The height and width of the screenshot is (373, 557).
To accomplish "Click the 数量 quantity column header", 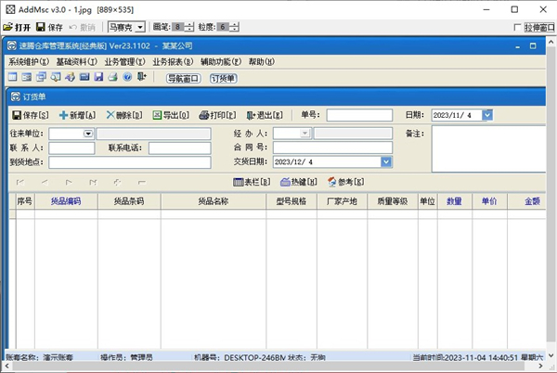I will point(454,201).
